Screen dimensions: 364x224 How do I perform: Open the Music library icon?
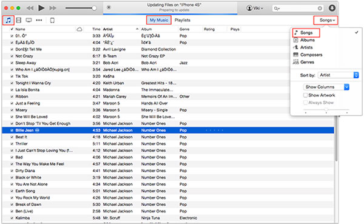[8, 20]
